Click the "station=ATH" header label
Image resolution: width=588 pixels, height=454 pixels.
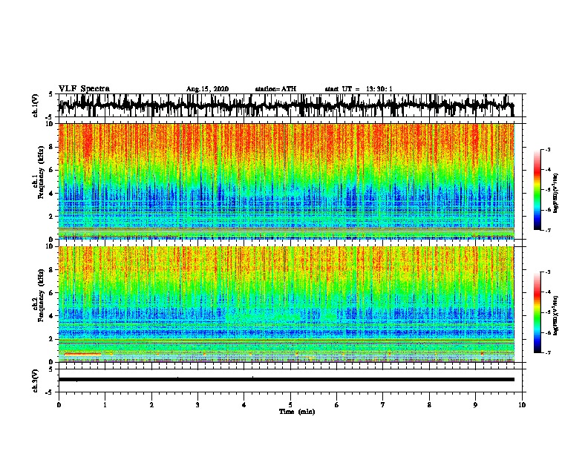[275, 89]
